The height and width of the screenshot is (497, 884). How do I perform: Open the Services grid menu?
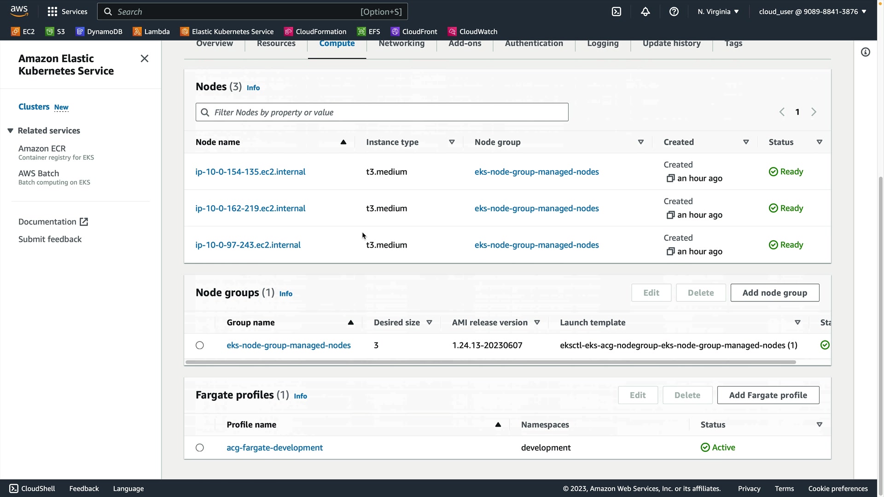(x=67, y=12)
